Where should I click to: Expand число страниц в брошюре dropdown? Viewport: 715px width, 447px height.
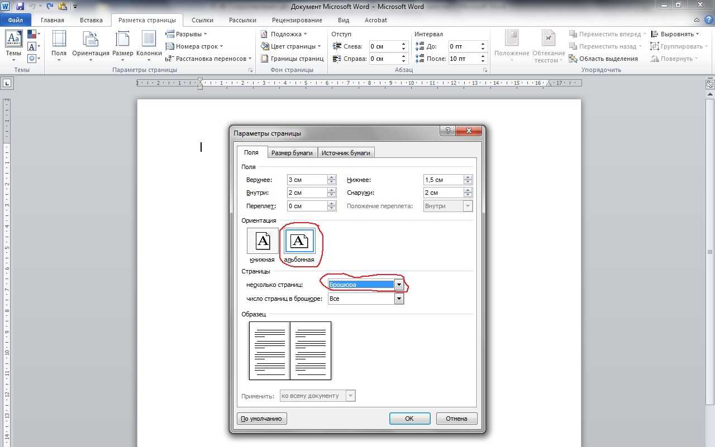(399, 299)
